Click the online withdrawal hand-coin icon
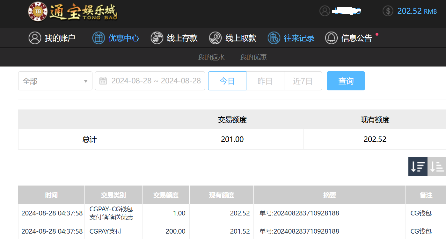The width and height of the screenshot is (446, 239). 215,38
